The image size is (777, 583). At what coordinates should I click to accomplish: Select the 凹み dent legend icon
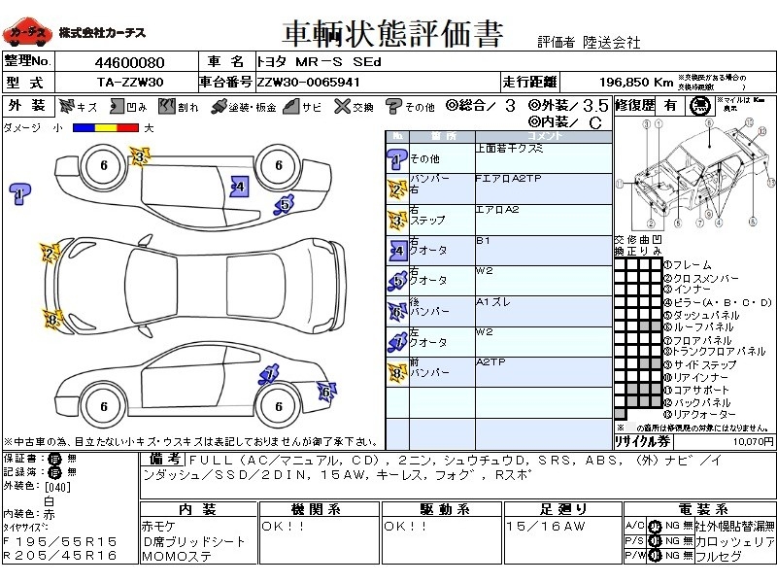pos(117,106)
